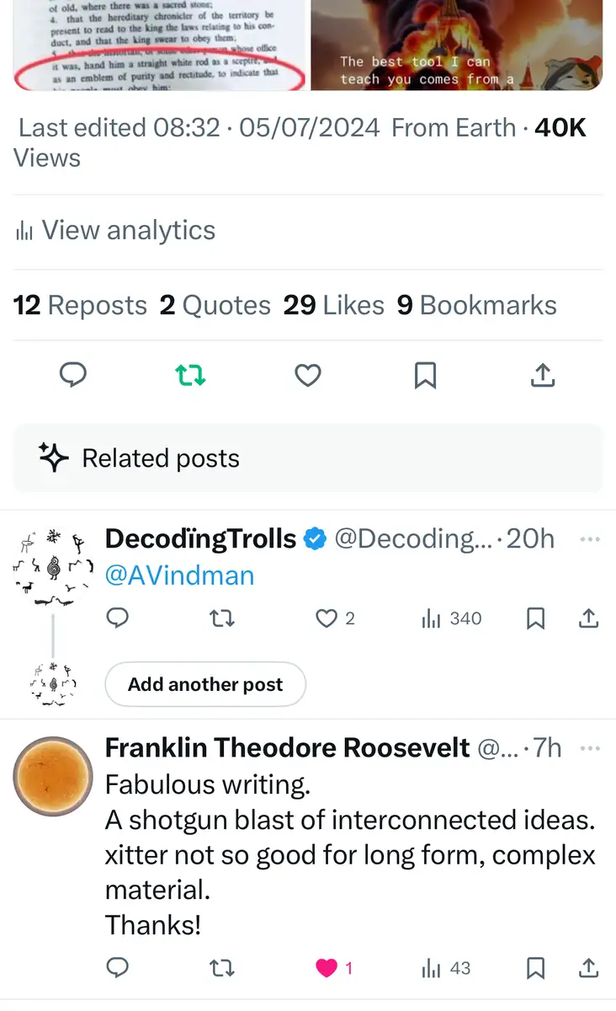Reply to the main post
Screen dimensions: 616x1011
tap(74, 375)
